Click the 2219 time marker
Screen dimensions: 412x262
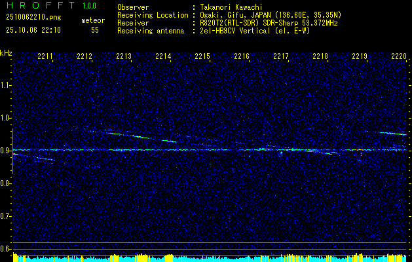coord(360,56)
